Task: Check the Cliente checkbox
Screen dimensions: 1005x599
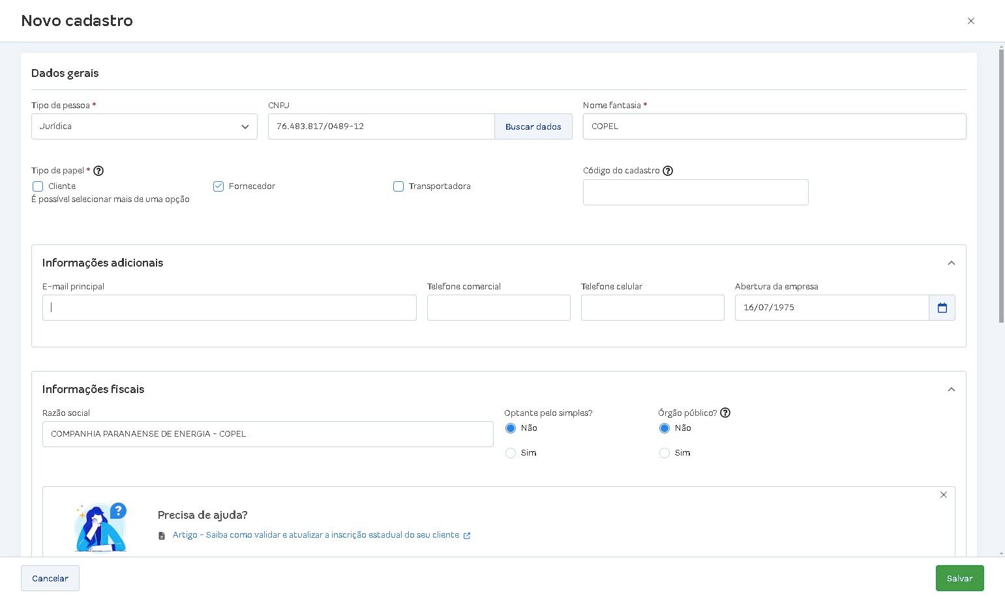Action: click(38, 186)
